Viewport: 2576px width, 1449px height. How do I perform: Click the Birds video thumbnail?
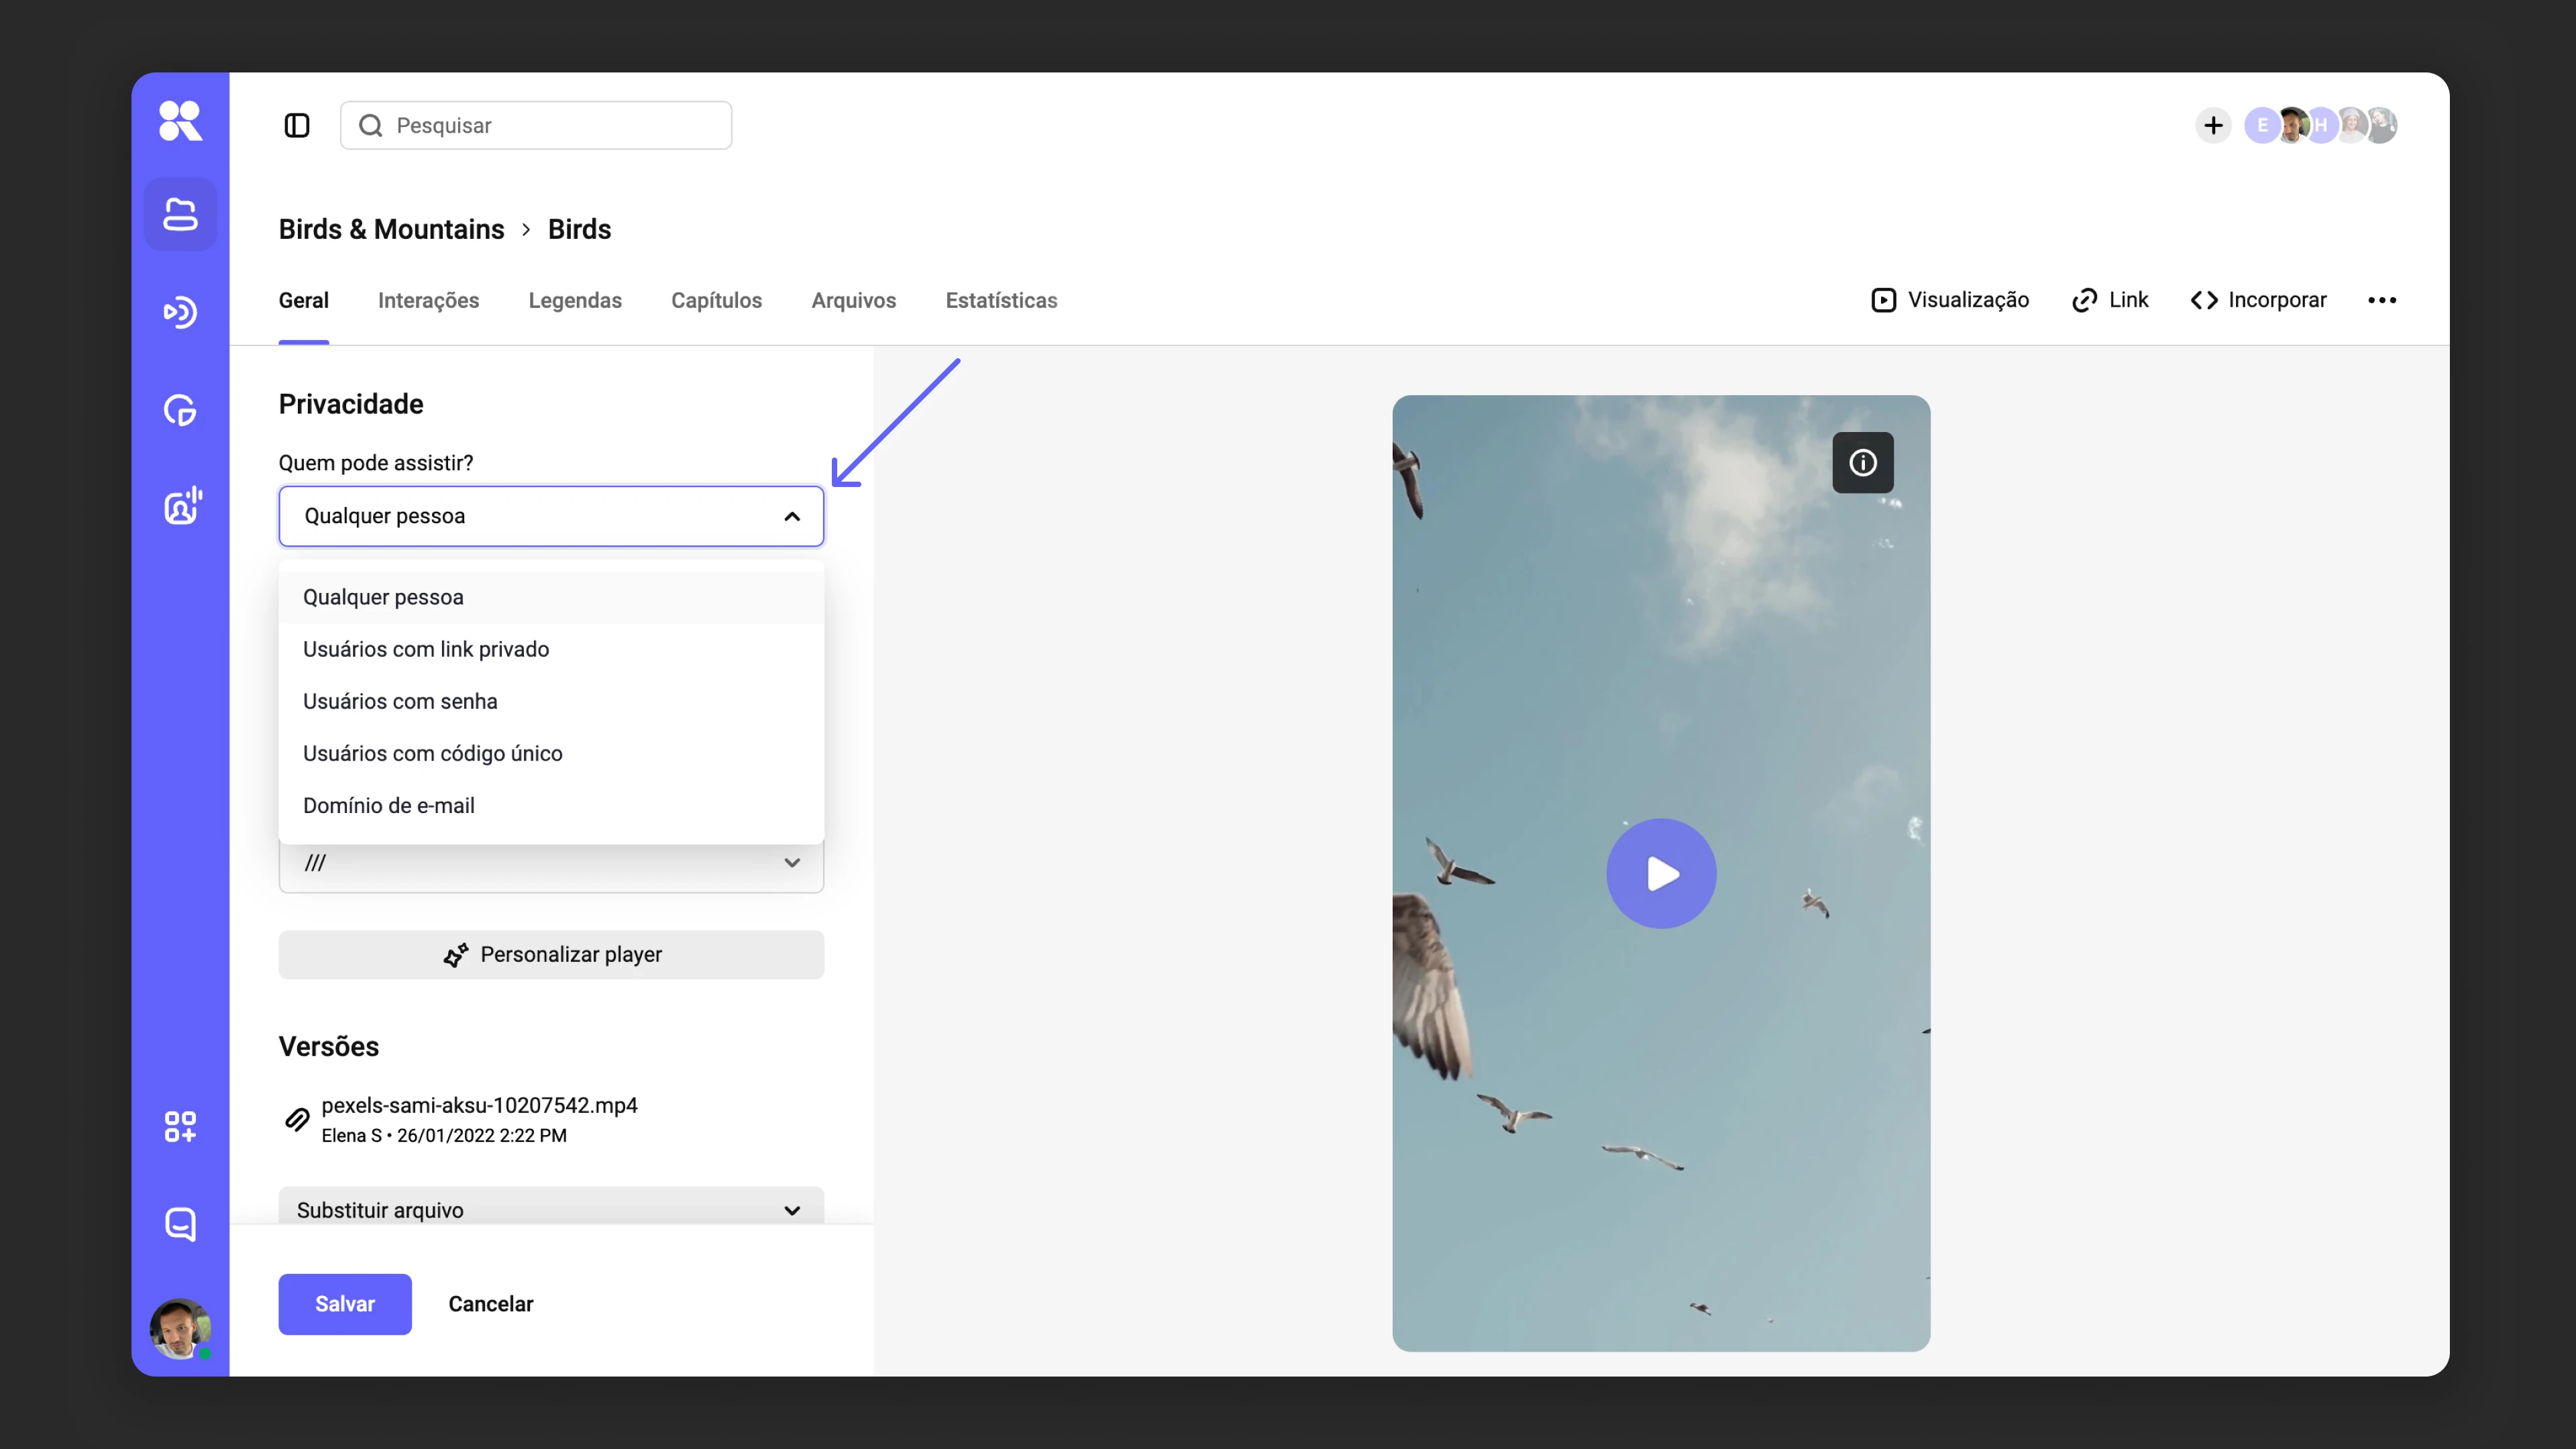click(x=1661, y=873)
